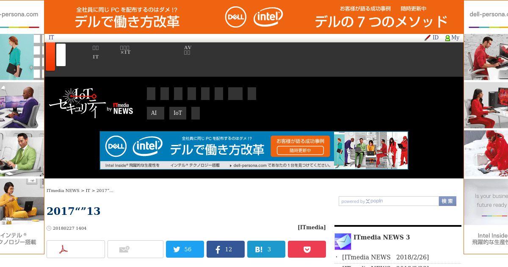The image size is (508, 267).
Task: Click the Dell logo in the top banner
Action: point(236,17)
